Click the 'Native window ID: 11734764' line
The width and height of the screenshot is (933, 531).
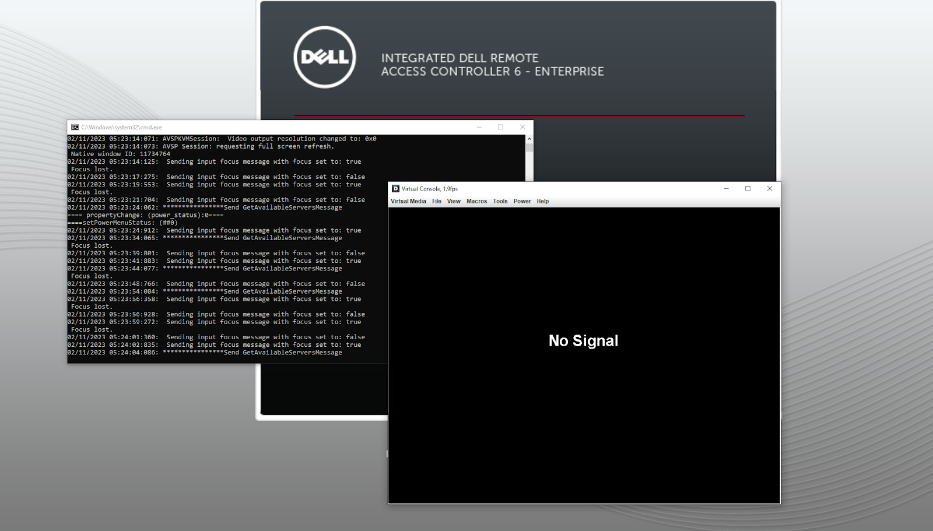pyautogui.click(x=121, y=154)
